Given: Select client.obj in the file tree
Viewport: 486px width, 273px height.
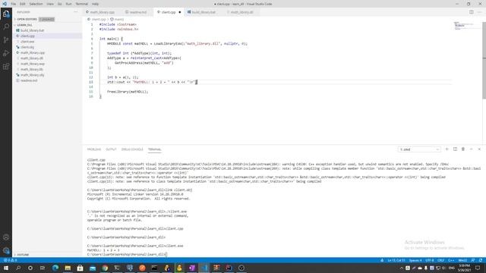Looking at the screenshot, I should (47, 47).
